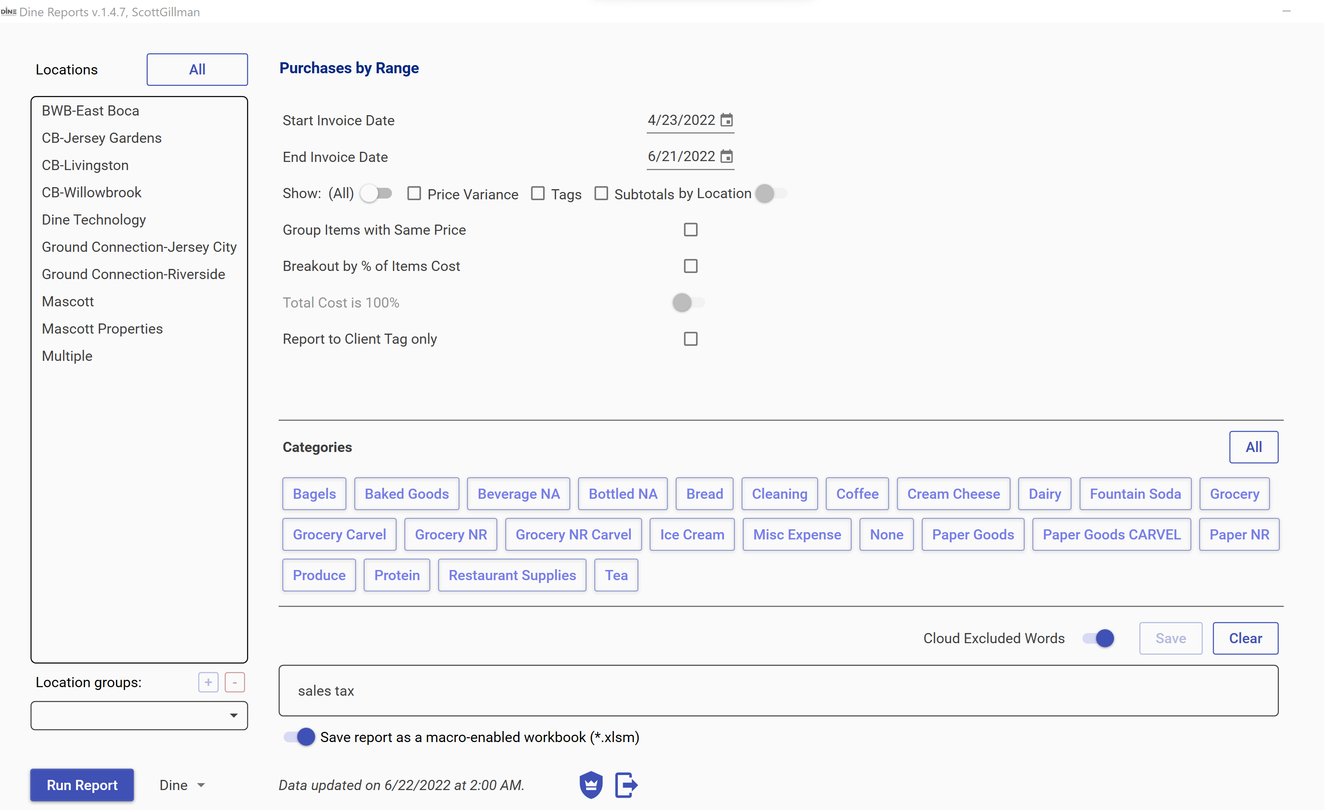Select All categories button
1324x810 pixels.
tap(1254, 447)
